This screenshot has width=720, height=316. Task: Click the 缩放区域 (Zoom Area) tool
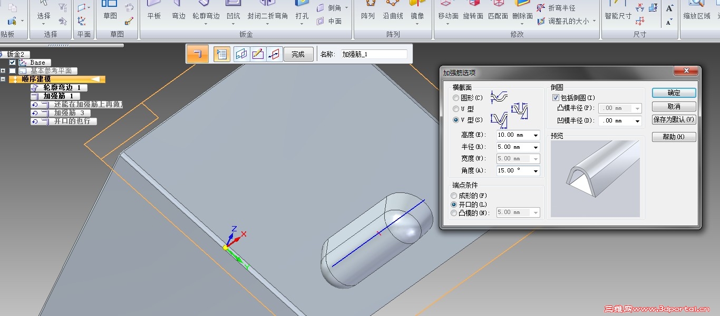(x=697, y=11)
